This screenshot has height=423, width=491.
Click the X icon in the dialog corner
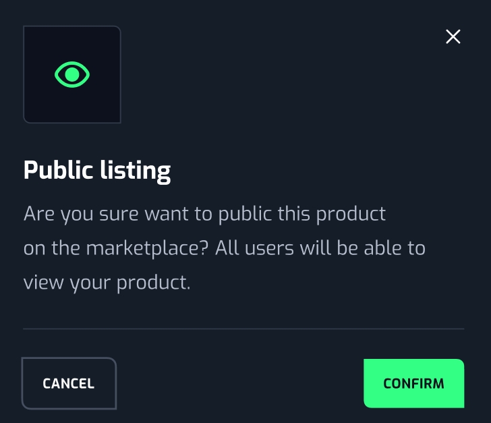pyautogui.click(x=453, y=36)
